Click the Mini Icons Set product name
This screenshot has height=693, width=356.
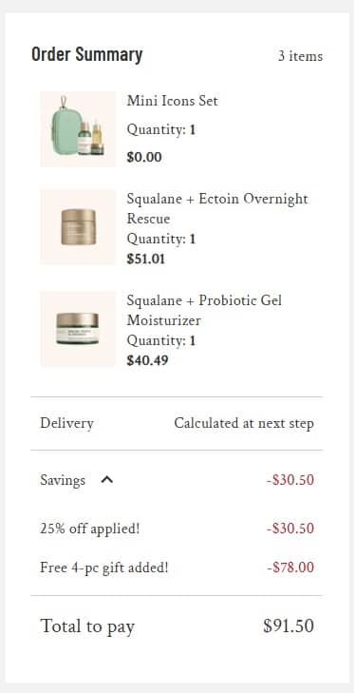click(172, 101)
